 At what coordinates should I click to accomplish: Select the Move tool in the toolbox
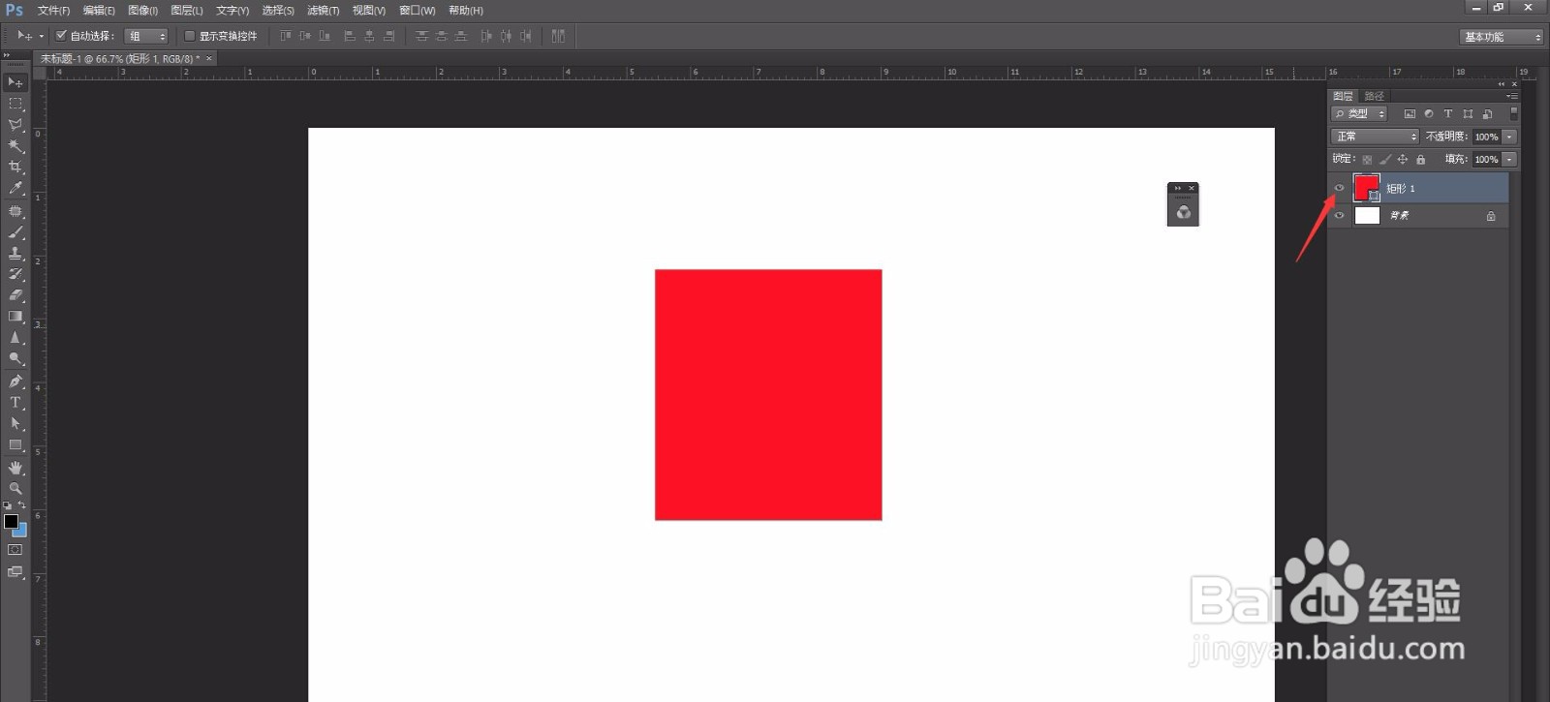click(15, 82)
